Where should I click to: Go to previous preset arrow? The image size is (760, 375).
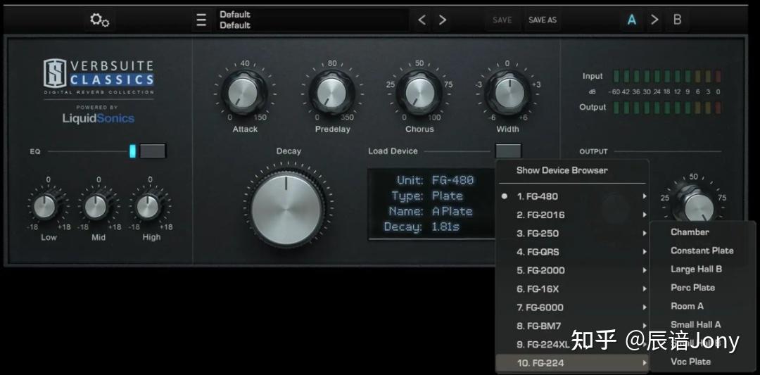coord(422,20)
